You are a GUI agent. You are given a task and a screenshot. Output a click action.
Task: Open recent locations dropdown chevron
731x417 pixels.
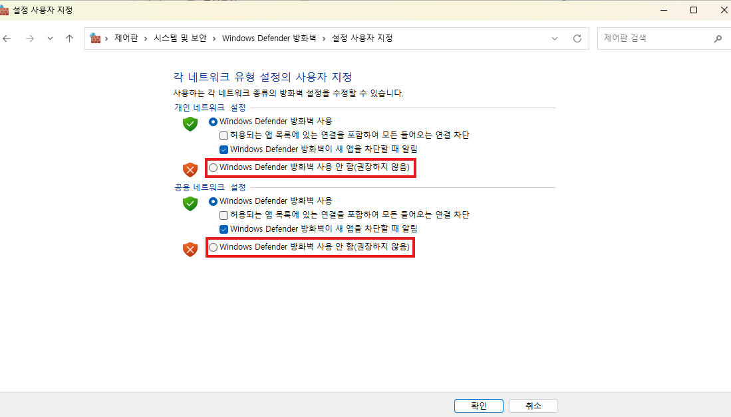tap(50, 39)
